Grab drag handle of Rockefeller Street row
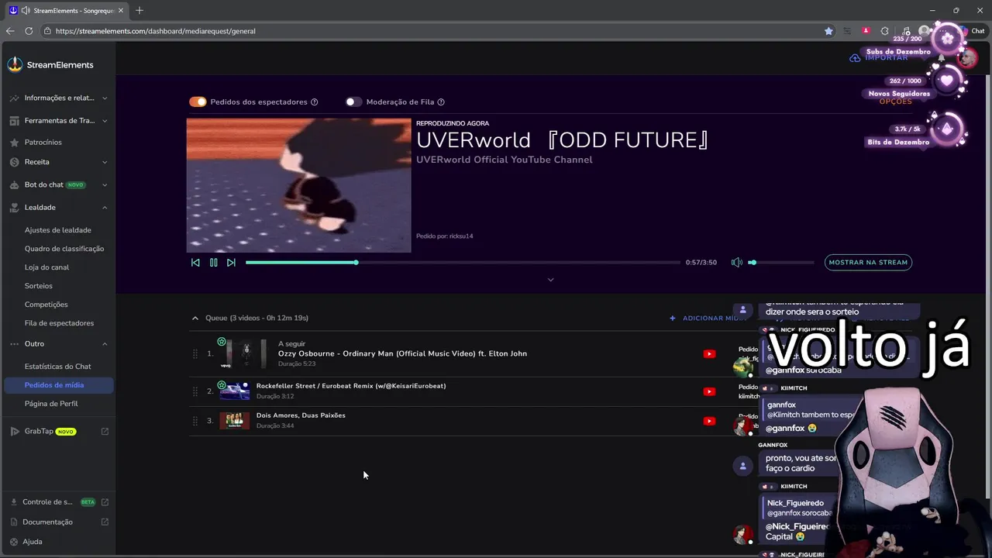992x558 pixels. pyautogui.click(x=195, y=391)
